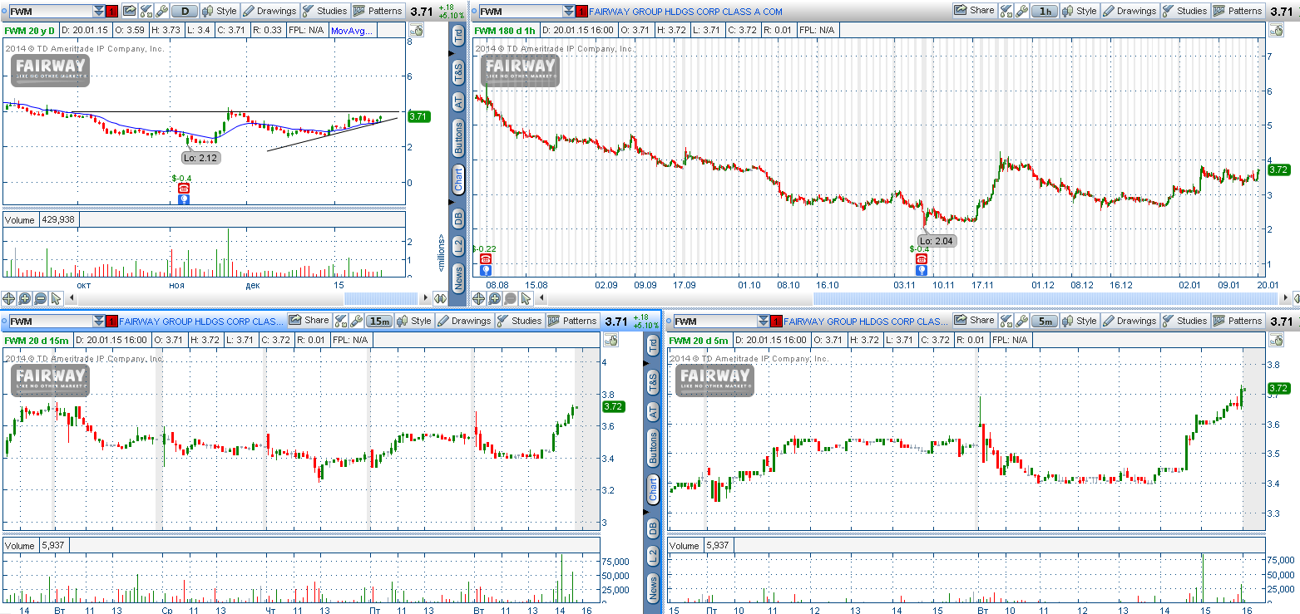This screenshot has height=614, width=1300.
Task: Toggle red link color 1 in 5m chart
Action: 776,322
